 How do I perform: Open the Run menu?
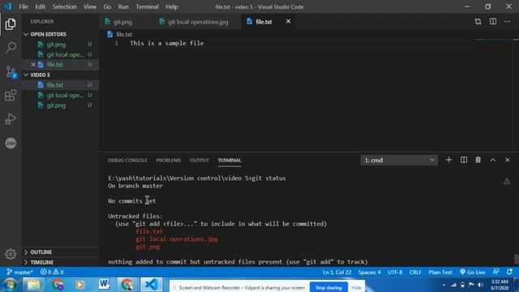coord(123,6)
